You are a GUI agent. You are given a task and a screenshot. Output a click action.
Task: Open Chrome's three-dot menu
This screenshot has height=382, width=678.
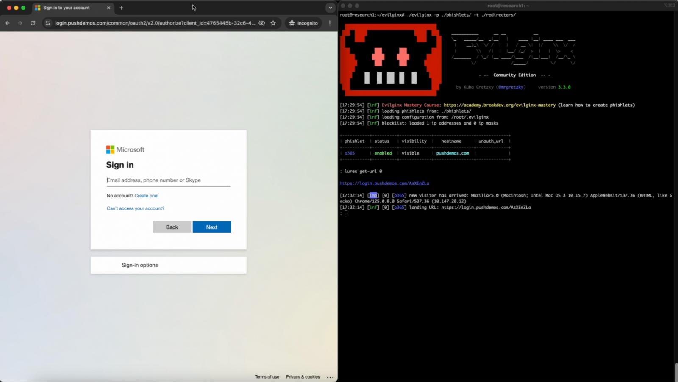pos(330,23)
